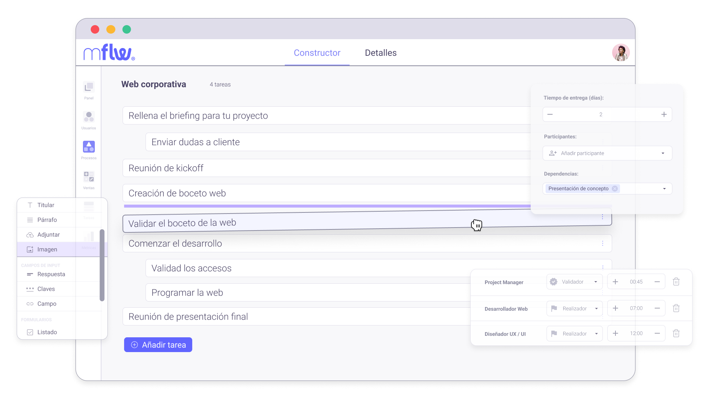Expand the Dependencias selector

pos(664,188)
